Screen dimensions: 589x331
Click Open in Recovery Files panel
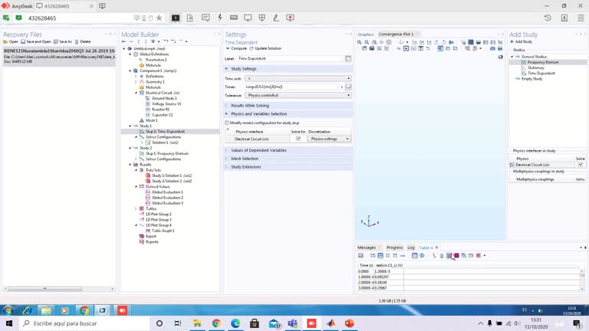pyautogui.click(x=11, y=41)
